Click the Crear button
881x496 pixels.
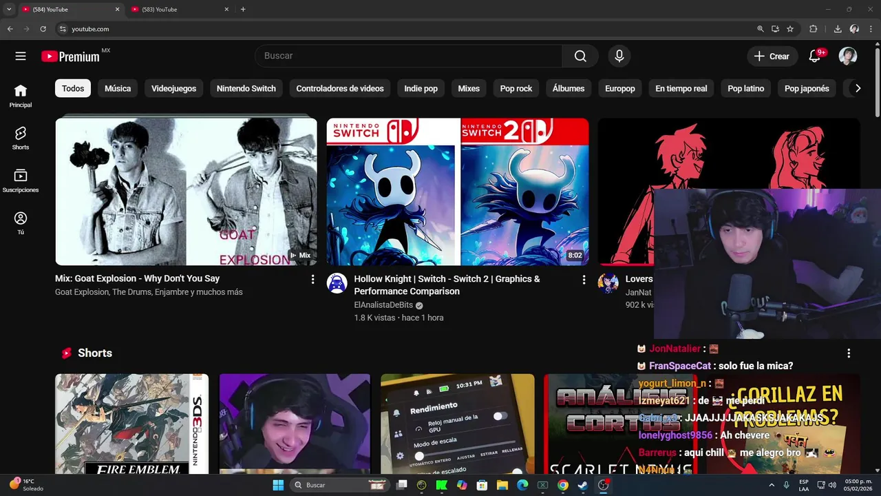click(772, 56)
